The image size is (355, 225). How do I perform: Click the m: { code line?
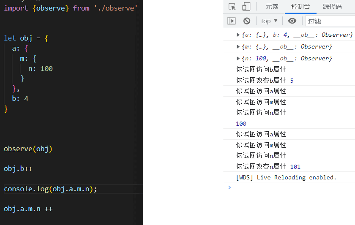28,59
